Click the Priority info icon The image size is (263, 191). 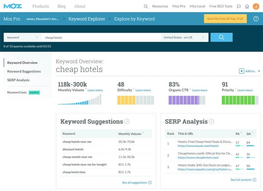tap(236, 89)
